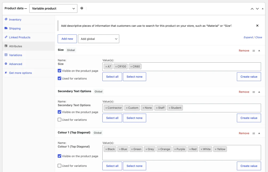Remove the White colour value
Image resolution: width=268 pixels, height=172 pixels.
click(202, 149)
